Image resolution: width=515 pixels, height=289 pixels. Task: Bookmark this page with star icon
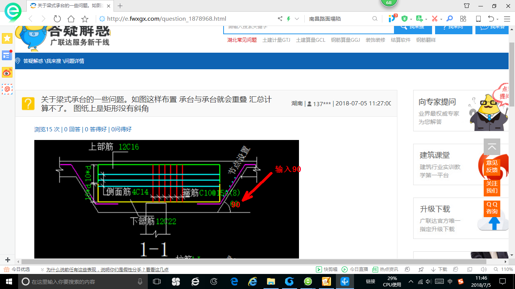click(x=85, y=19)
